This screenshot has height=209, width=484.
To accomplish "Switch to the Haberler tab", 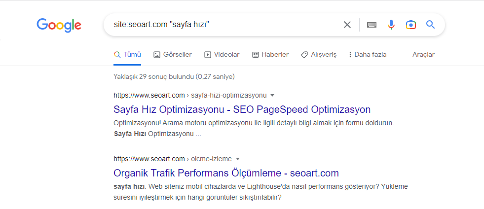I will (270, 55).
